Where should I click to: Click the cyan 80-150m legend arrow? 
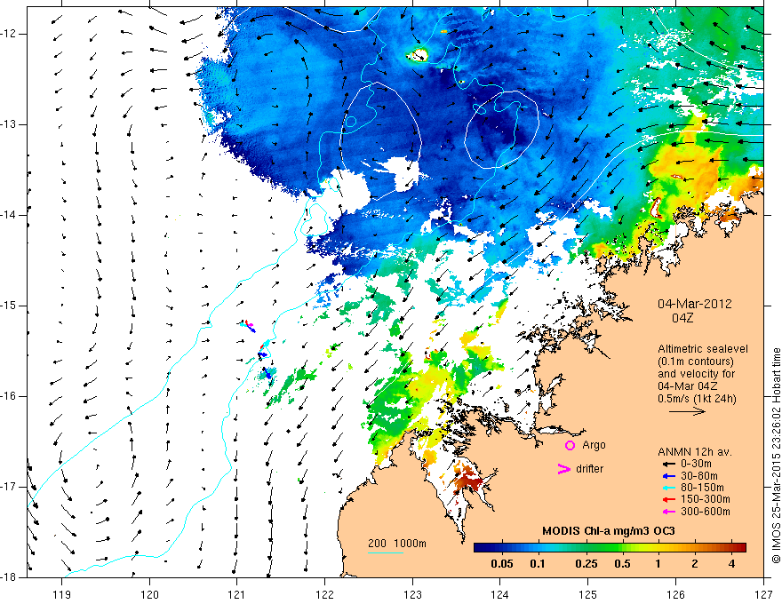[668, 488]
